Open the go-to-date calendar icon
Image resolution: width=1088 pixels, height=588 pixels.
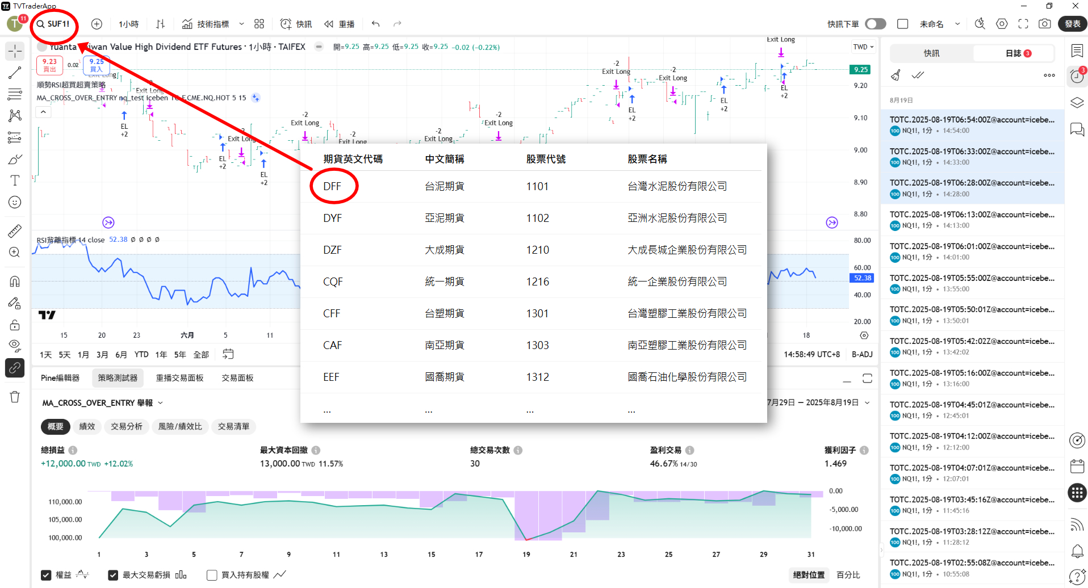click(228, 354)
